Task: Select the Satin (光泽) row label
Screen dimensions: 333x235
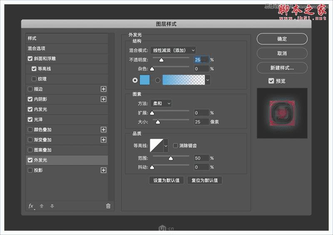Action: click(38, 119)
